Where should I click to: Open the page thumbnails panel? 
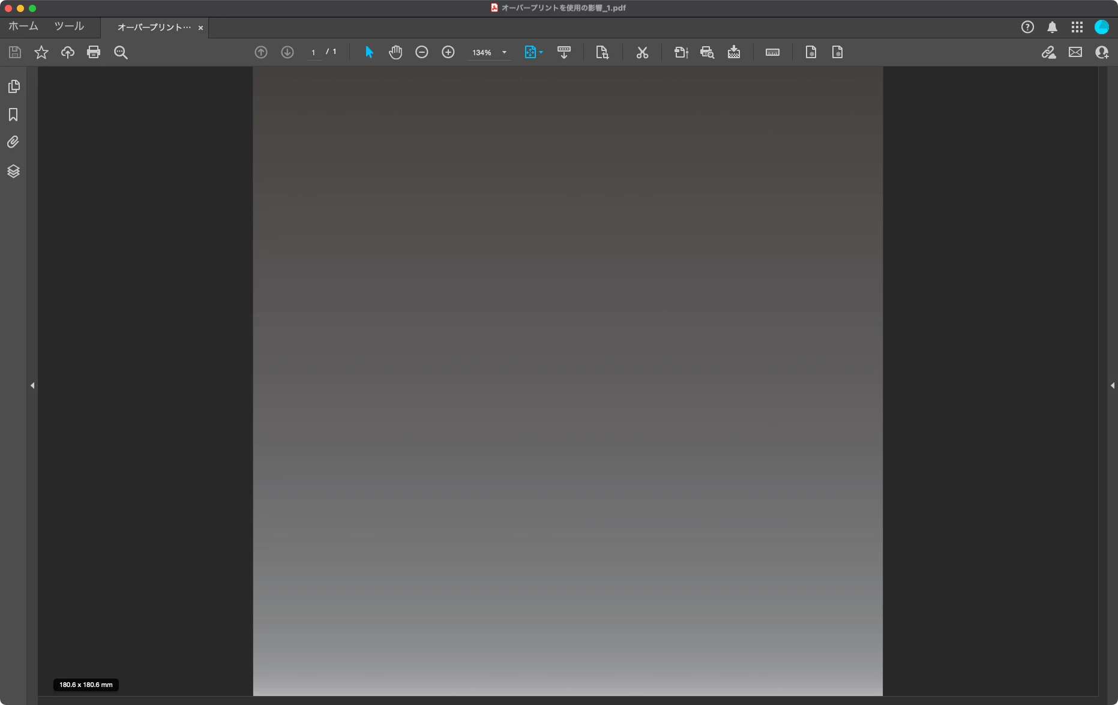coord(14,86)
